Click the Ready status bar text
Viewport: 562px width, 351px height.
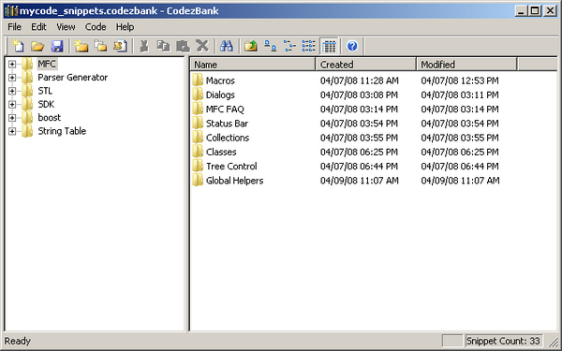coord(18,341)
